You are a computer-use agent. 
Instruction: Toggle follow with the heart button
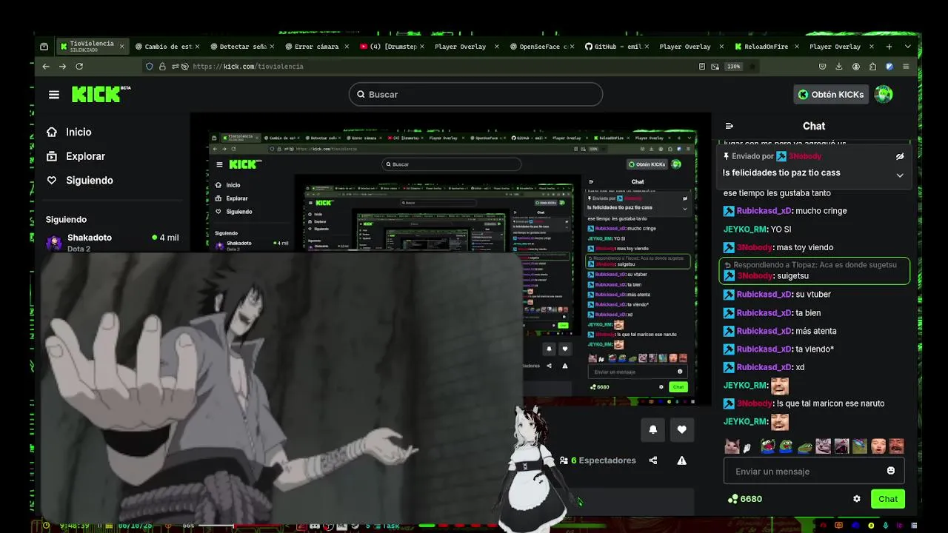point(681,429)
